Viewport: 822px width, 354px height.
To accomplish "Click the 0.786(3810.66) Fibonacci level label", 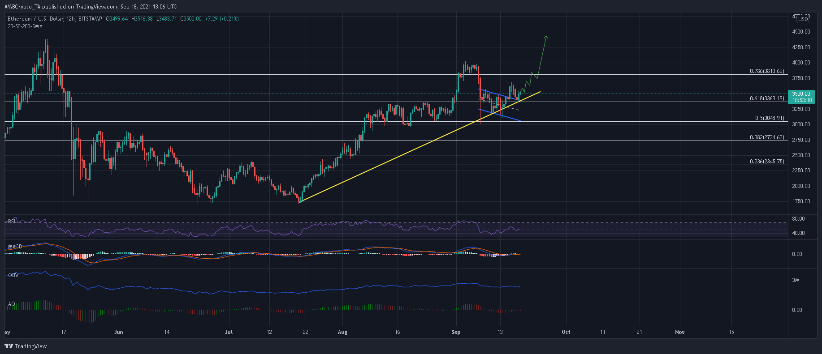I will pos(767,71).
